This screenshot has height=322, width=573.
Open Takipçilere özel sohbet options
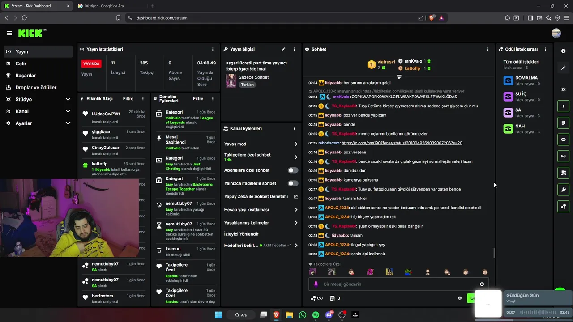click(261, 157)
